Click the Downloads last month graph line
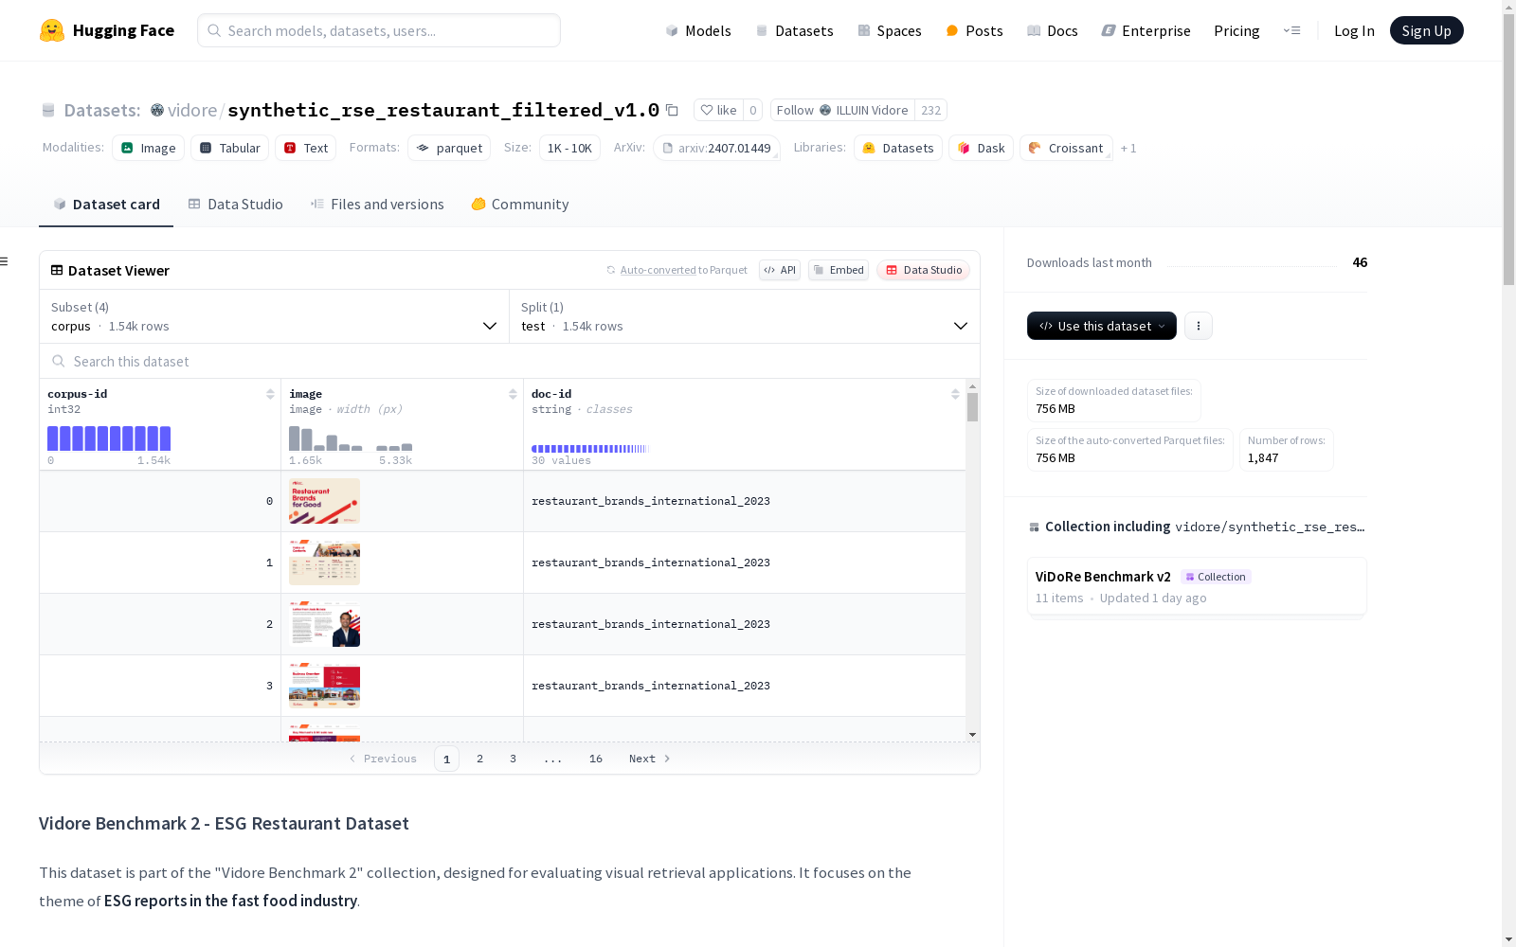The width and height of the screenshot is (1516, 947). [1253, 265]
